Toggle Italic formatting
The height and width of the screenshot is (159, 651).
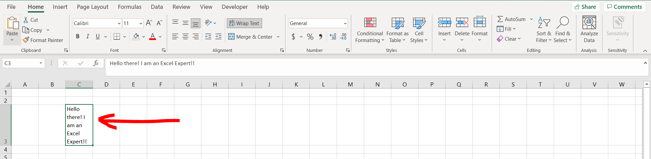pos(88,37)
